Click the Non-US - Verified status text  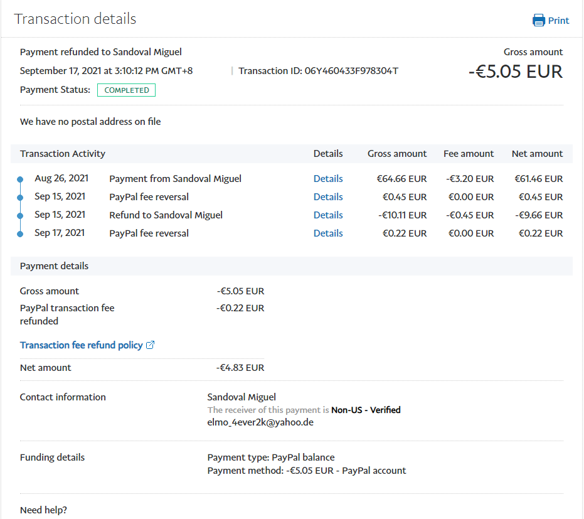[x=366, y=410]
